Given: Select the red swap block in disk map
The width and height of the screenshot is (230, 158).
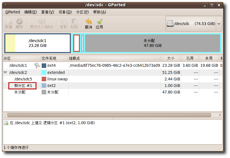Looking at the screenshot, I should [77, 43].
